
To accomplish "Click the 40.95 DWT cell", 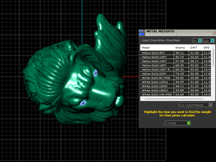I will tap(195, 94).
